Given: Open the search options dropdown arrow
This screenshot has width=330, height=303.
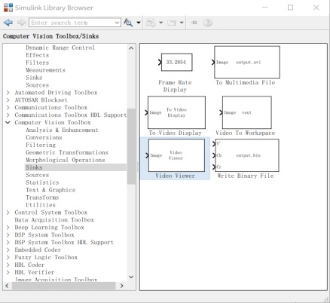Looking at the screenshot, I should pos(139,23).
